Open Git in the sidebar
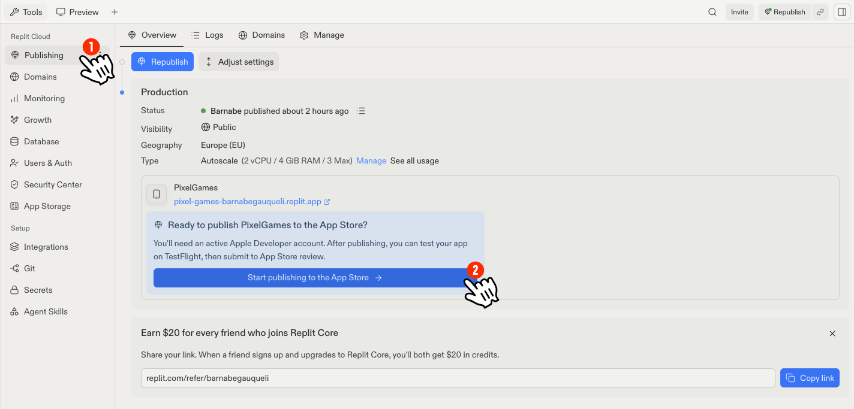854x409 pixels. pos(58,268)
